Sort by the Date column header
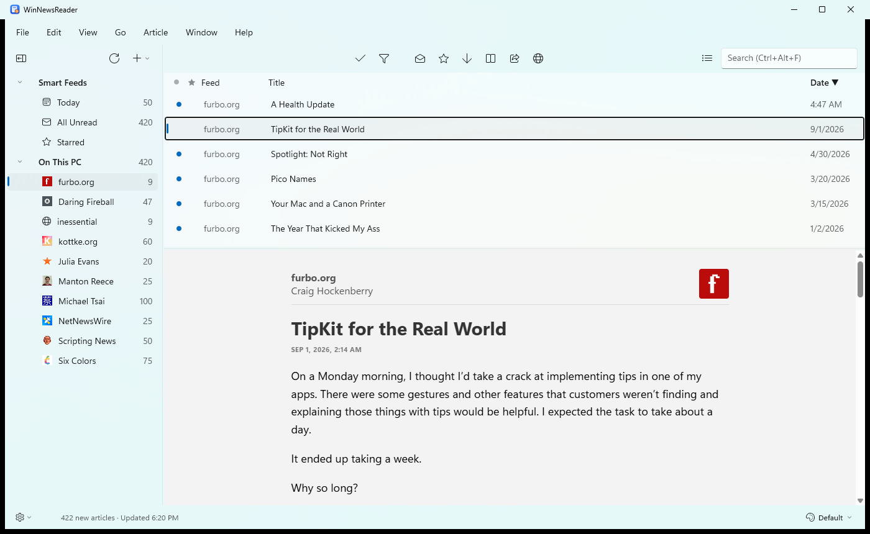The width and height of the screenshot is (870, 534). pyautogui.click(x=825, y=83)
